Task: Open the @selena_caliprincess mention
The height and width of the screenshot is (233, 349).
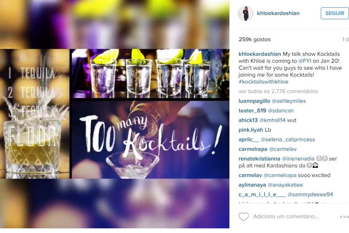Action: click(288, 139)
